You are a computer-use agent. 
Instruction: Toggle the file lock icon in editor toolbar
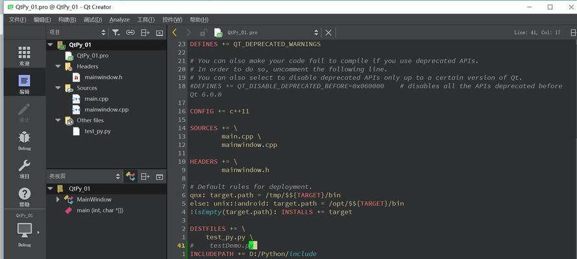click(x=203, y=32)
